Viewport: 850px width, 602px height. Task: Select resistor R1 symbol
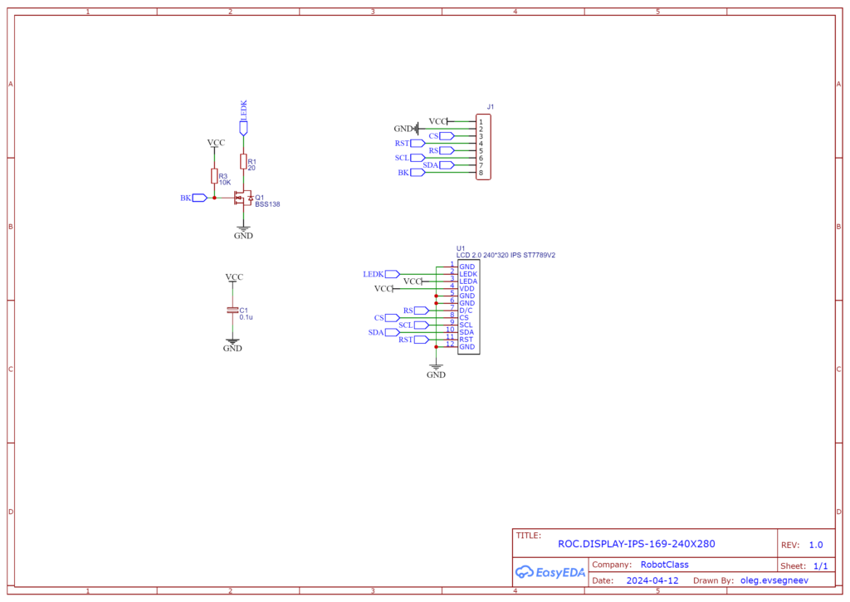[x=243, y=162]
